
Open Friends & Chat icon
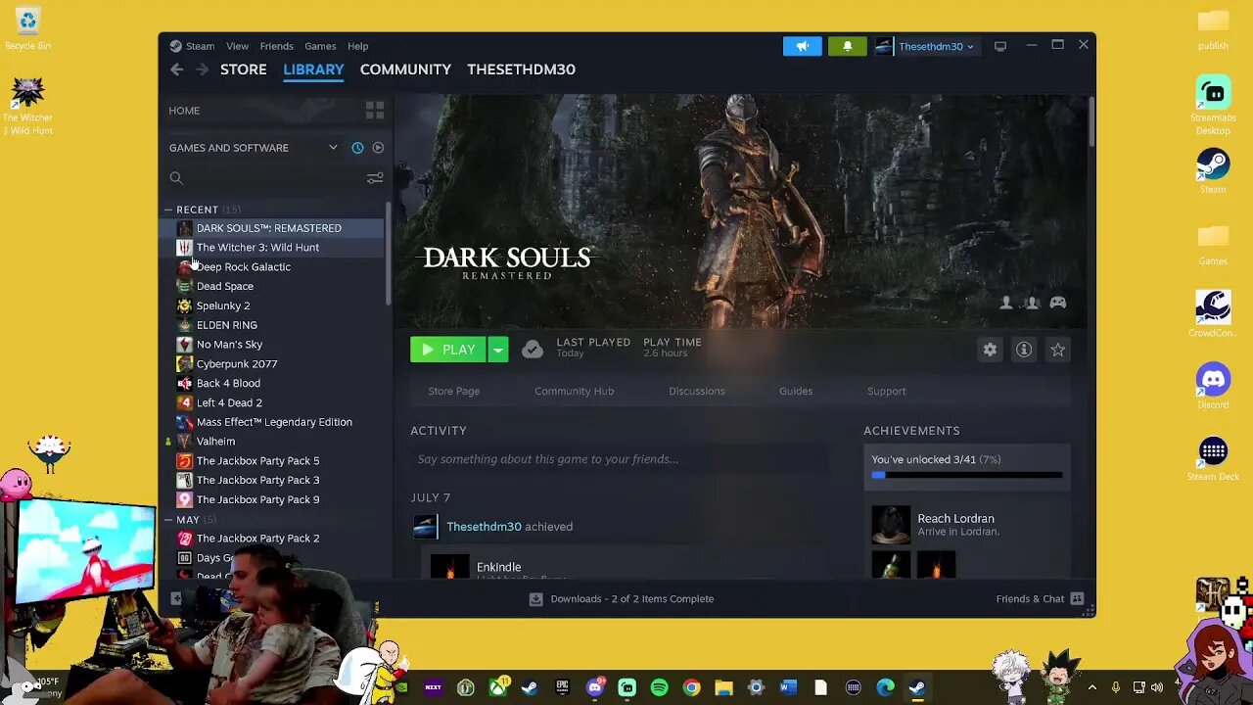1077,599
